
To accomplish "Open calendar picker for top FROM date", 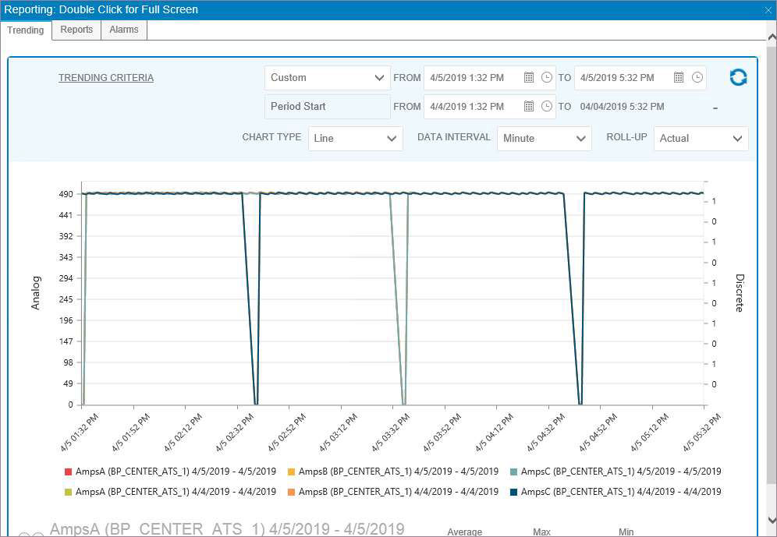I will (529, 77).
